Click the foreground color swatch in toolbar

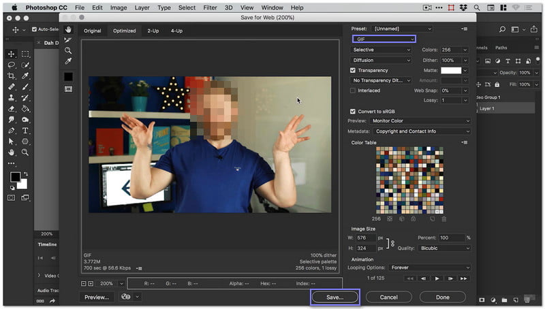tap(15, 177)
